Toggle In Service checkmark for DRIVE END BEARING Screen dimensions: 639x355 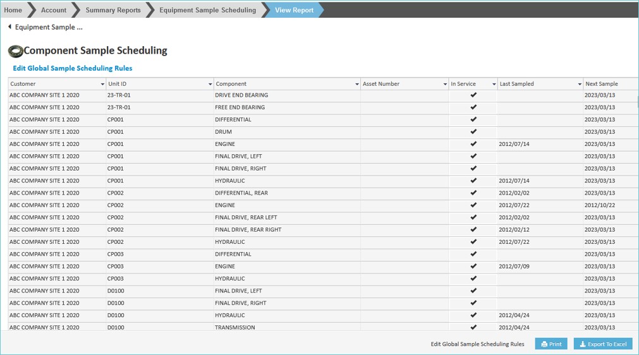(x=473, y=95)
